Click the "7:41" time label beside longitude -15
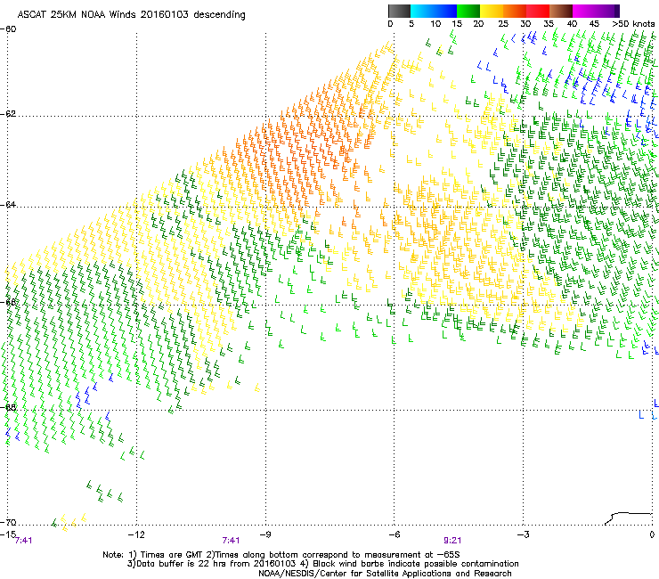659x579 pixels. (x=23, y=541)
